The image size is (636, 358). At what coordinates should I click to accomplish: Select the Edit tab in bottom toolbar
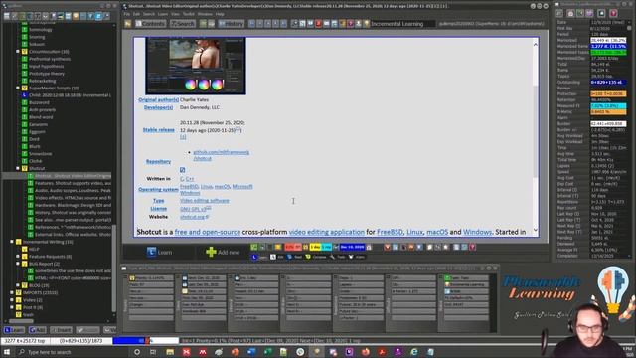coord(277,257)
